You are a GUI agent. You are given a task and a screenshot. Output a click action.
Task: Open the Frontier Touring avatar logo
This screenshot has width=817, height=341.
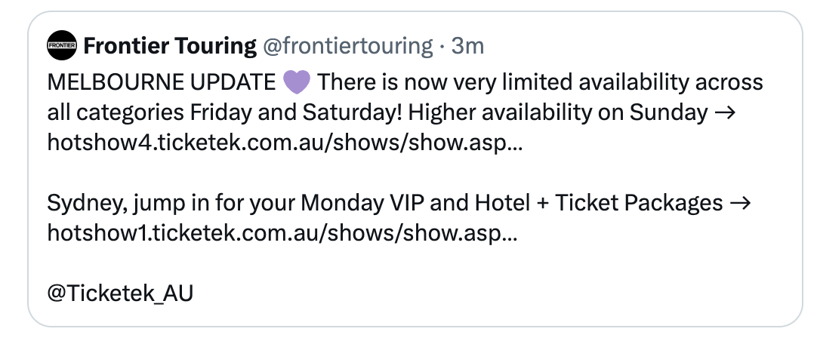(61, 45)
